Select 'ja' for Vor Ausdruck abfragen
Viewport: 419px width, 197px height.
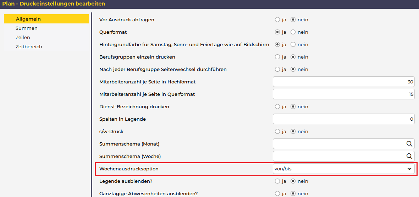(x=277, y=20)
